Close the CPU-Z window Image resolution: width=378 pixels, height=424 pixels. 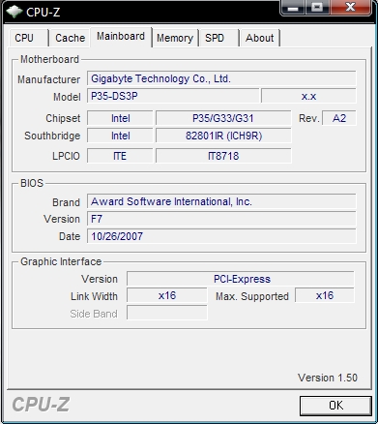tap(350, 8)
